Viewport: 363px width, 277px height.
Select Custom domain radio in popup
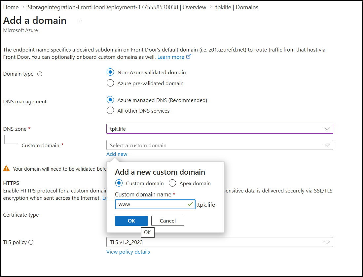pos(119,183)
